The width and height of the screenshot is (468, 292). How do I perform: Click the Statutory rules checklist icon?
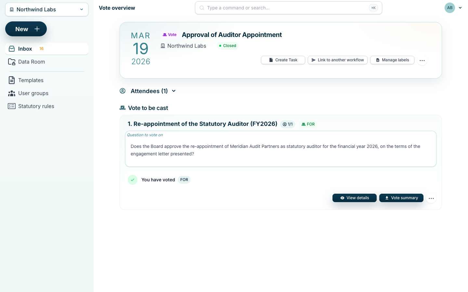point(12,106)
